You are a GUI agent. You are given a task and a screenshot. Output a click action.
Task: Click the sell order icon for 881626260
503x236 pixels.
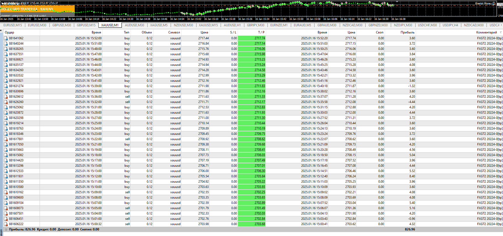point(6,102)
